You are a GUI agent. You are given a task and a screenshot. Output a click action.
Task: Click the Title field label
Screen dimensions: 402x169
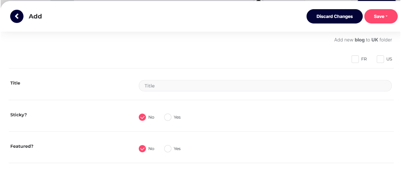click(x=15, y=83)
